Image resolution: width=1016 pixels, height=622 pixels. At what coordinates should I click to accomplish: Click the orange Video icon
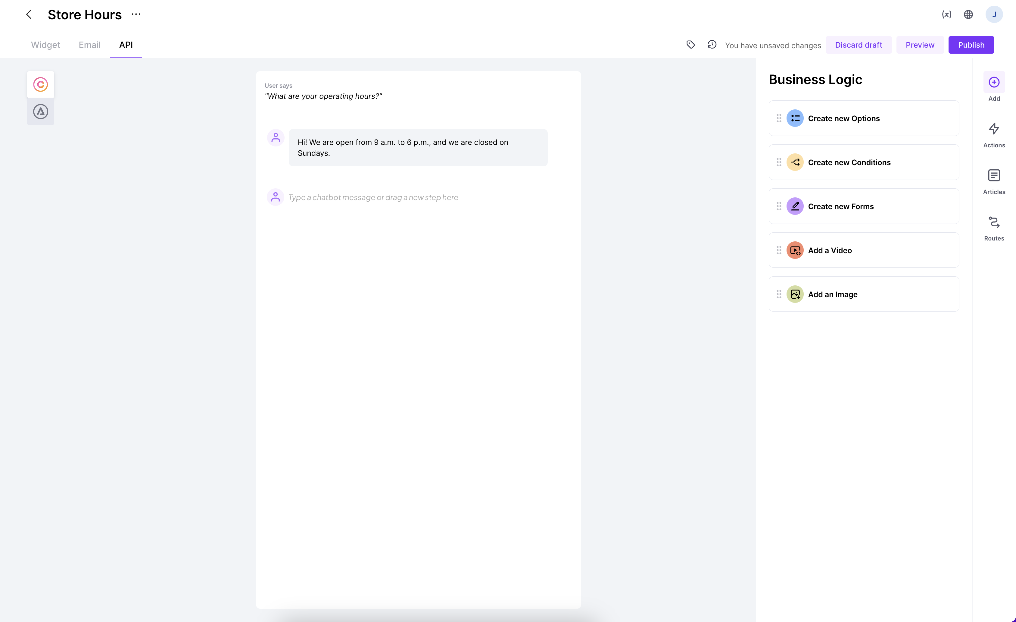[x=795, y=250]
